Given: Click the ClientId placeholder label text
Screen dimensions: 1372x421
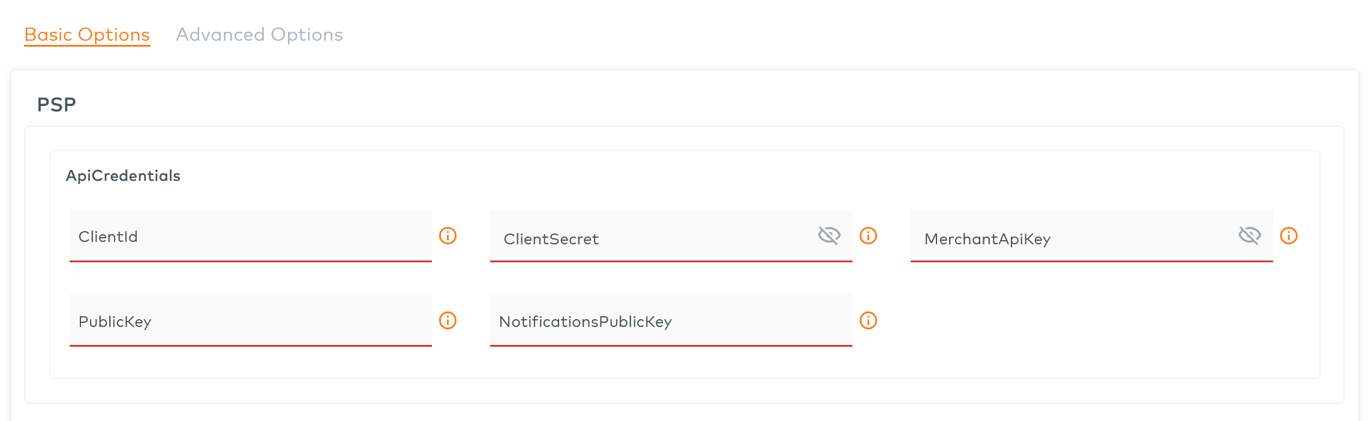Looking at the screenshot, I should click(x=108, y=237).
